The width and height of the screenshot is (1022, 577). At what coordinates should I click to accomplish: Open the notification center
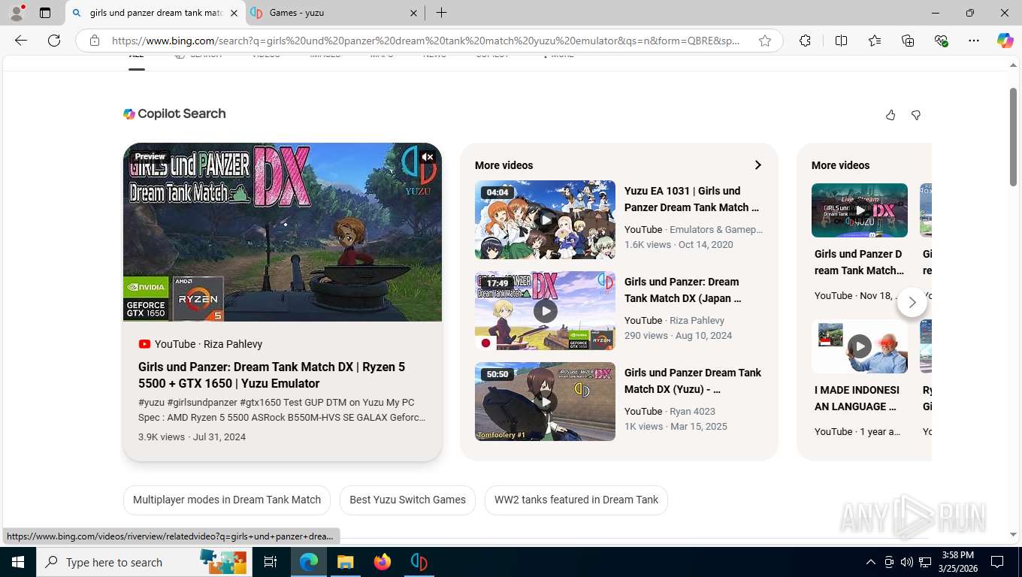click(x=997, y=562)
